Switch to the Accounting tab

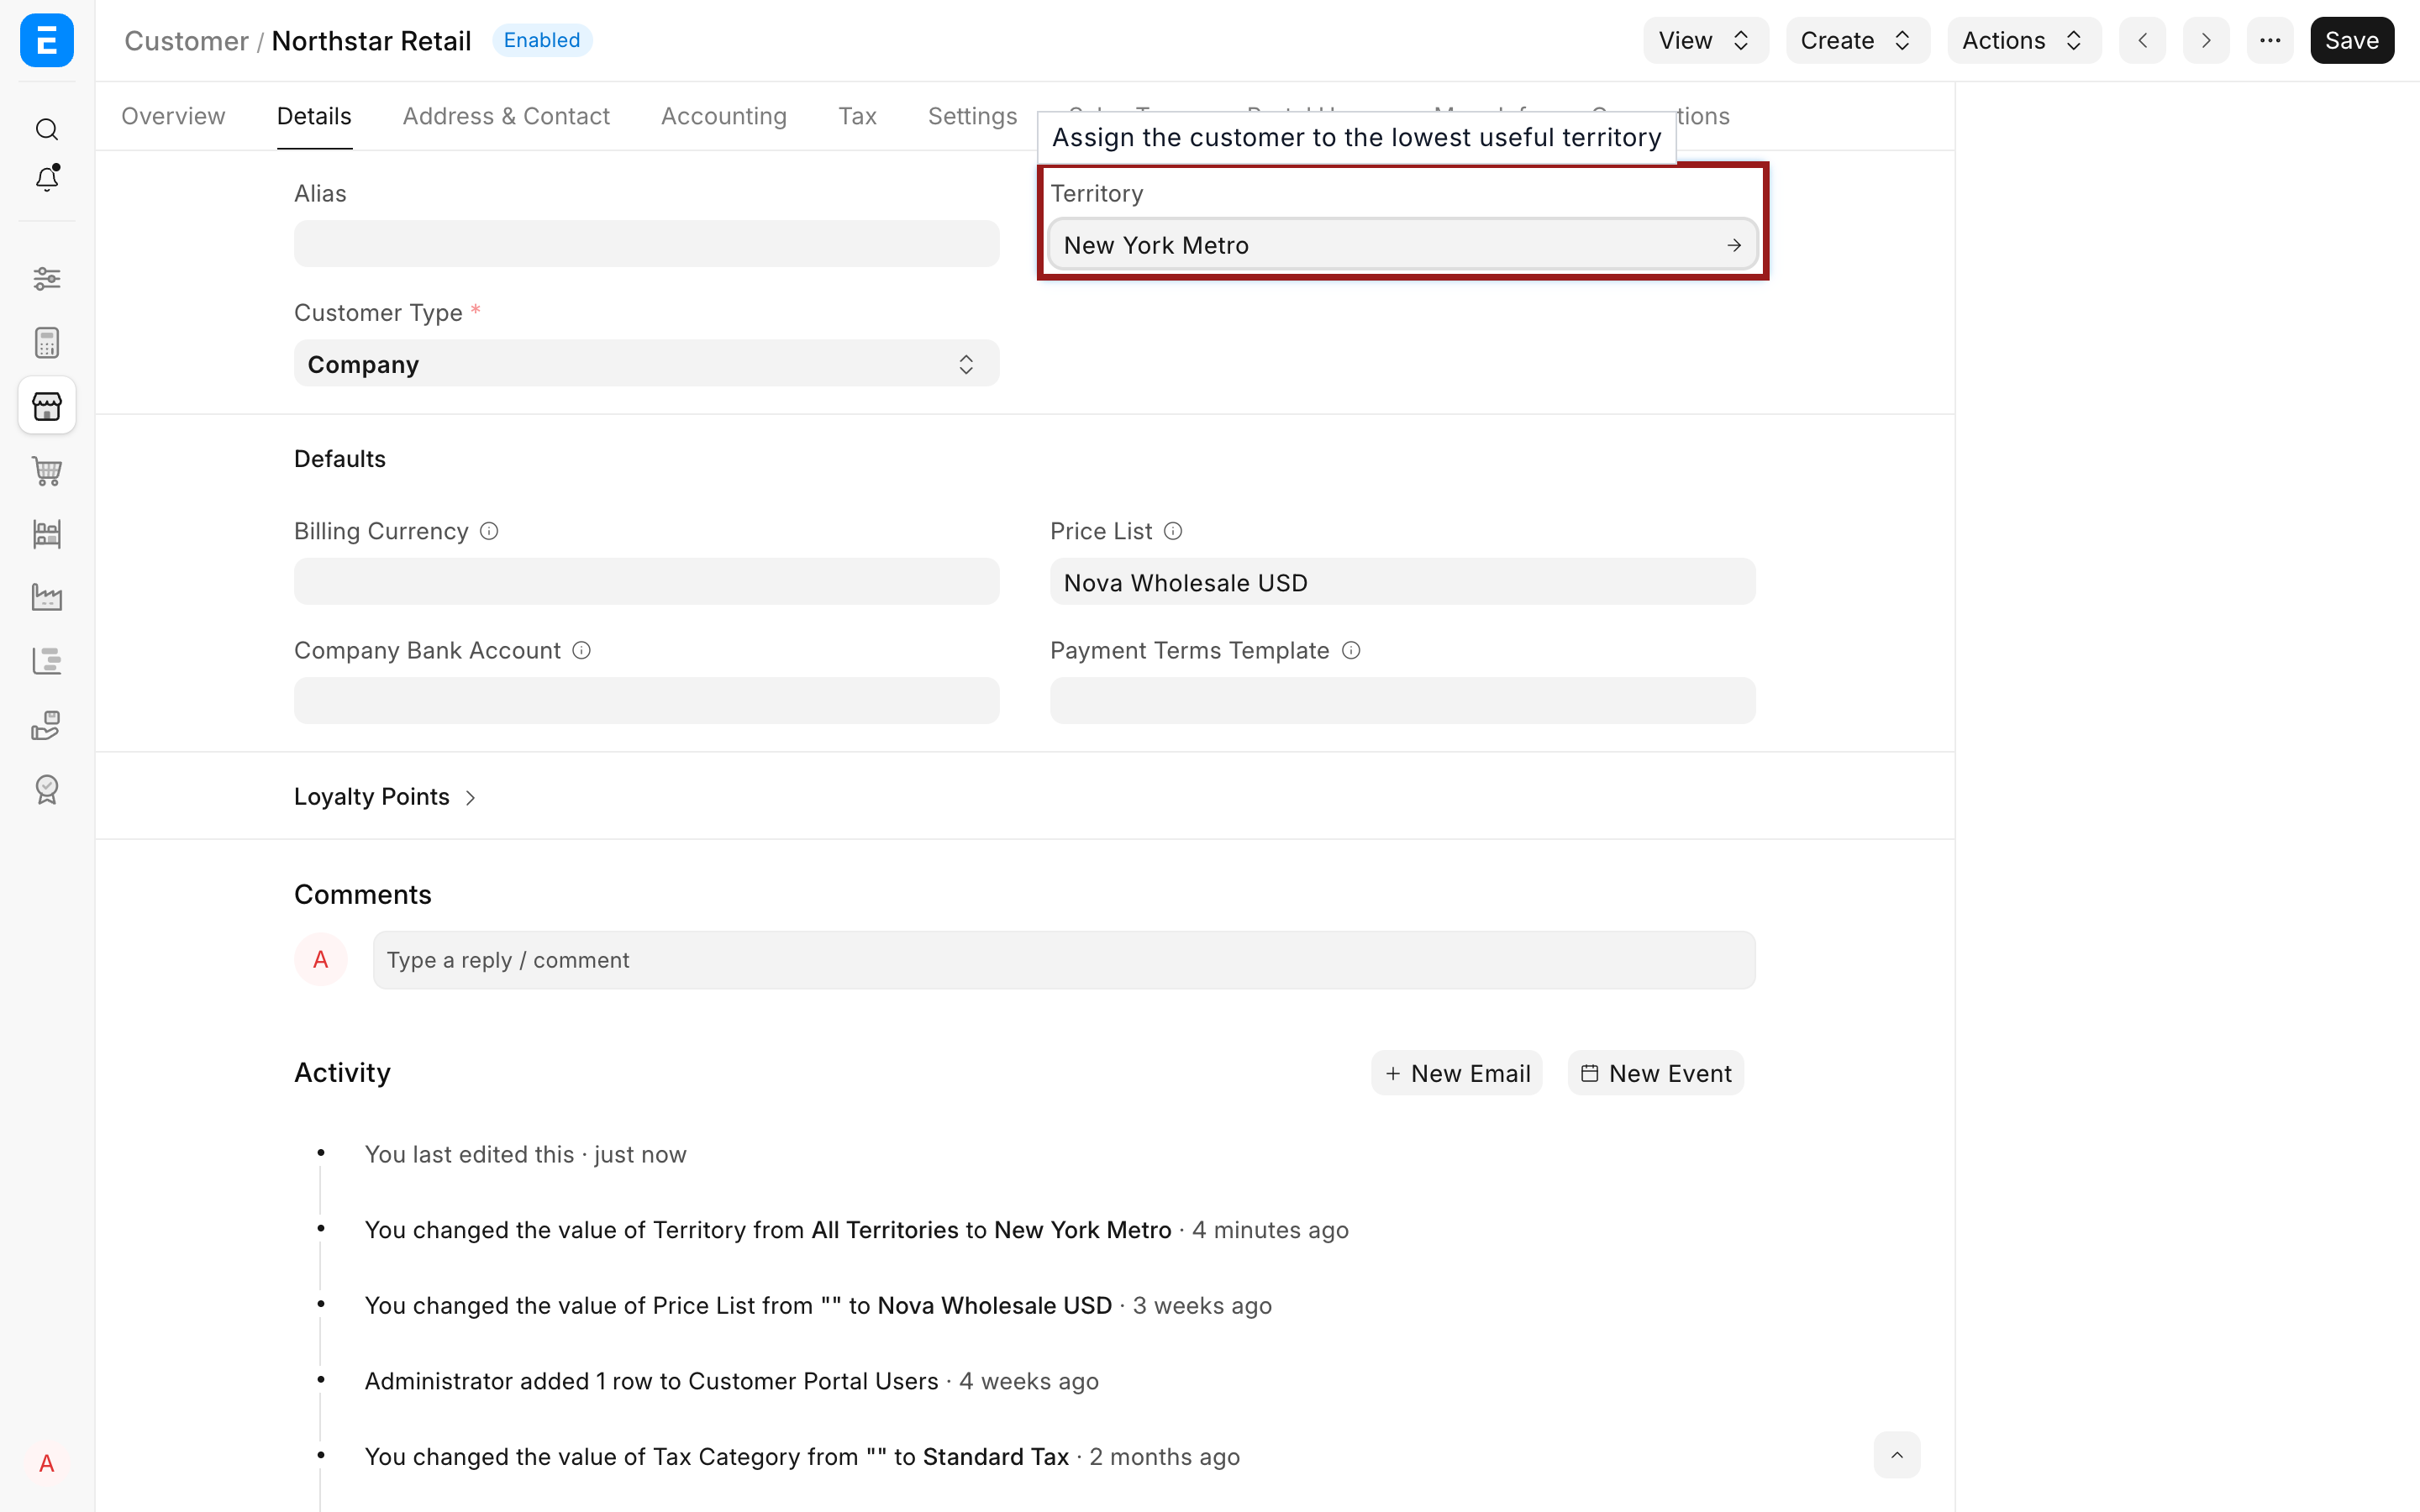click(724, 116)
